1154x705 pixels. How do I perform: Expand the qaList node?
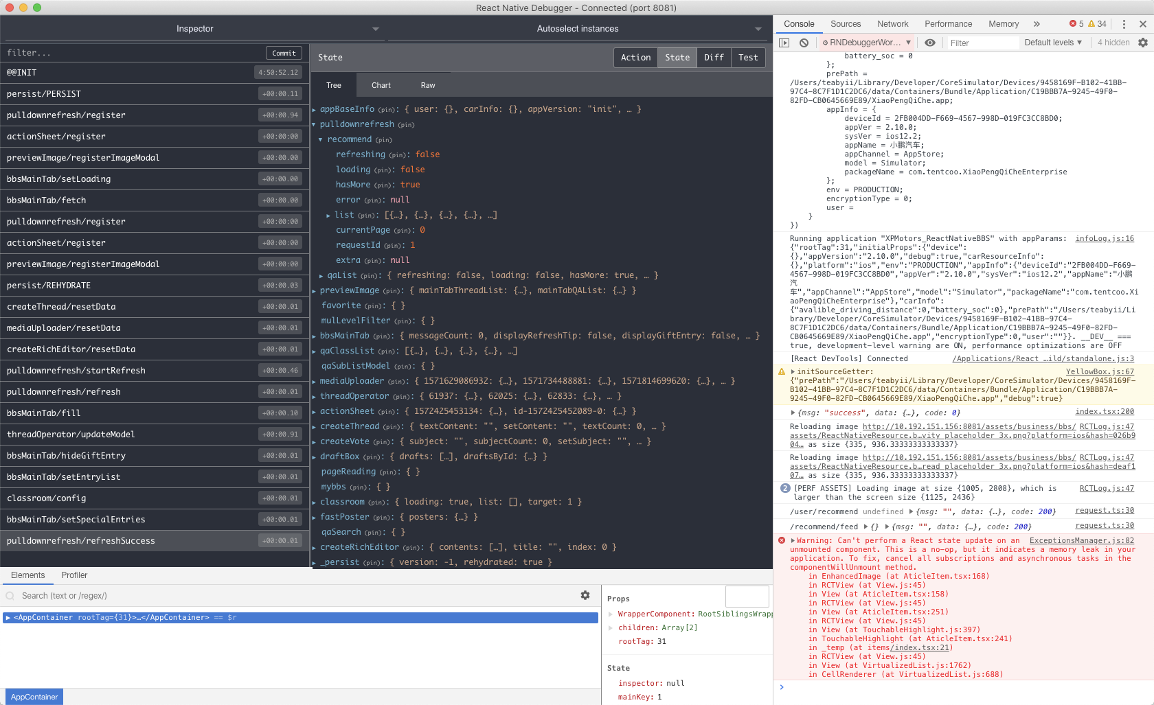coord(321,275)
